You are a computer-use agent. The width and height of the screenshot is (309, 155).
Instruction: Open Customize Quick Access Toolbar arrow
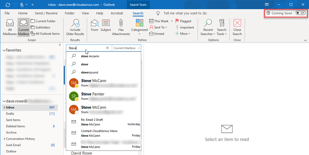click(x=32, y=5)
